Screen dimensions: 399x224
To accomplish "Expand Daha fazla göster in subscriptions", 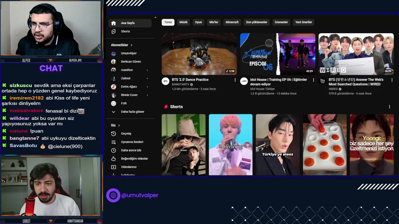I will [x=128, y=112].
